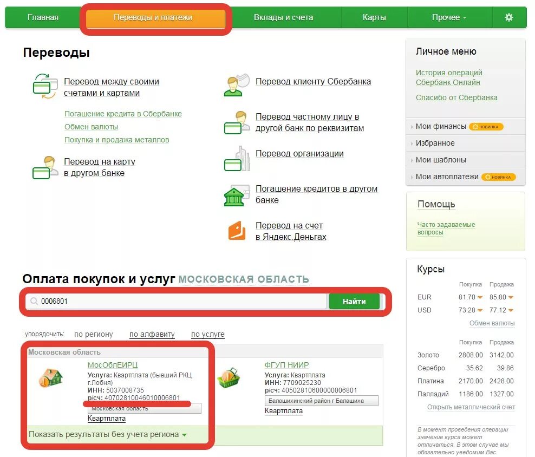The image size is (535, 457).
Task: Click Балашихинский район г Балашиха box
Action: (x=322, y=401)
